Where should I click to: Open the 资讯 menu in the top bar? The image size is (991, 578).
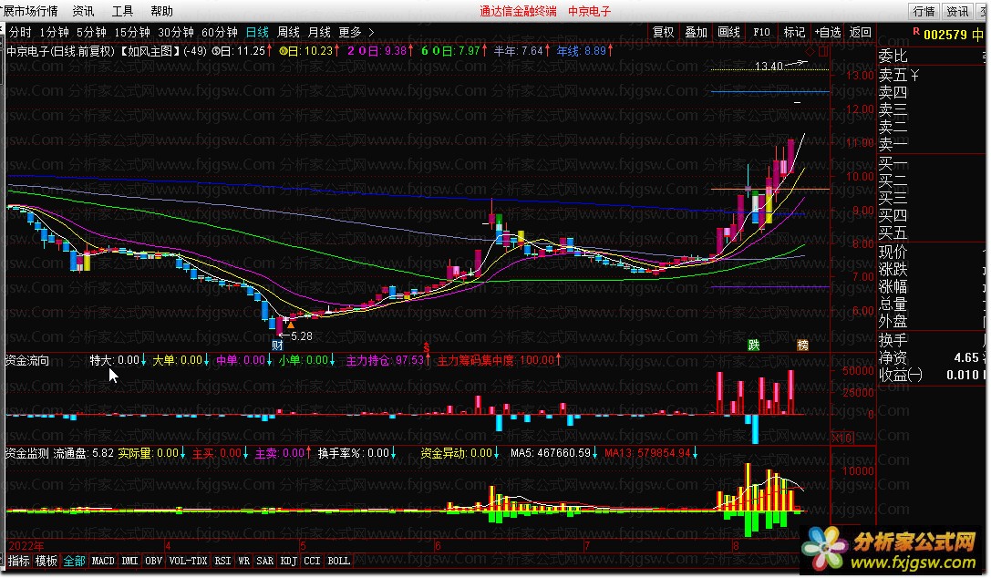pyautogui.click(x=83, y=11)
